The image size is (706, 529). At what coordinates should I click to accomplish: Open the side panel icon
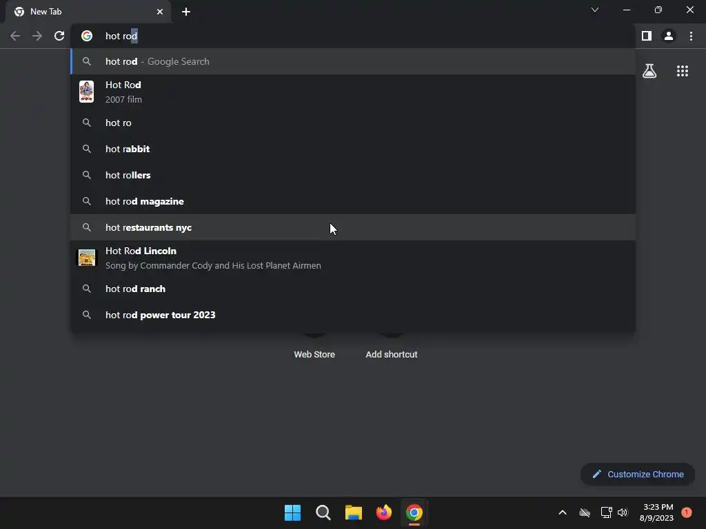click(x=647, y=36)
